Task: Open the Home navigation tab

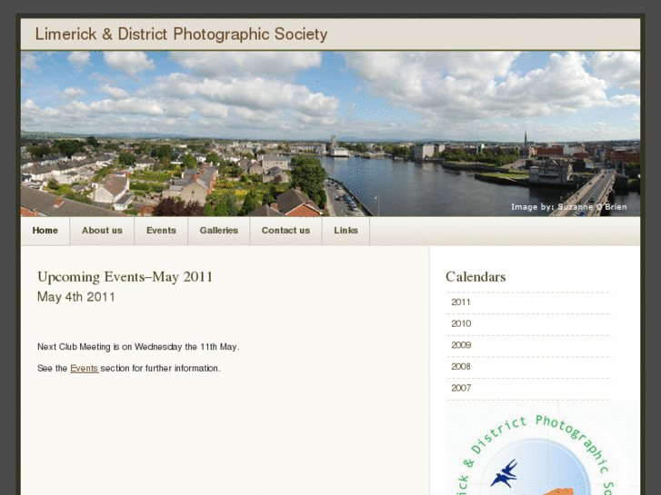Action: [45, 231]
